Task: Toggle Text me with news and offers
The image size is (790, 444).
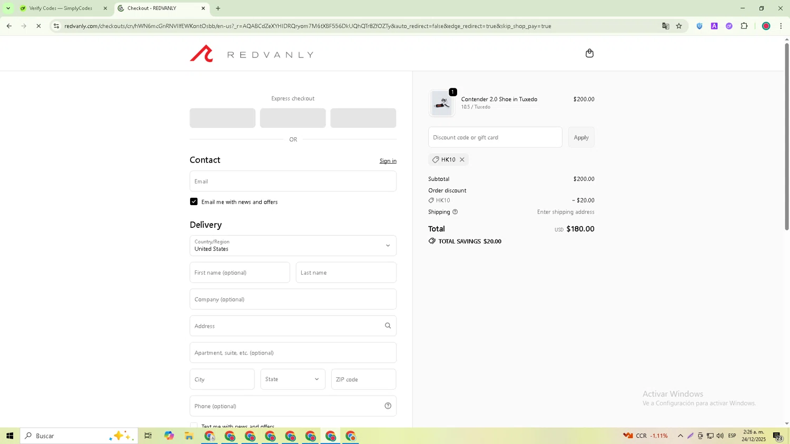Action: 194,425
